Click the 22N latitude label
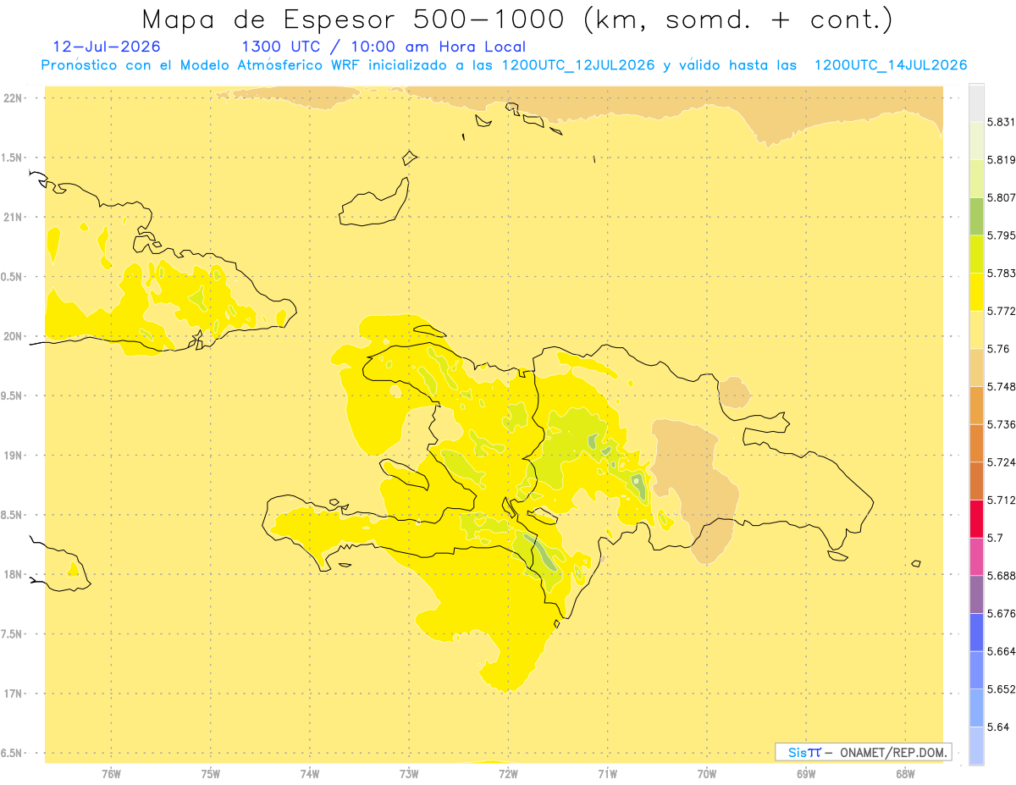The width and height of the screenshot is (1016, 785). pos(13,98)
